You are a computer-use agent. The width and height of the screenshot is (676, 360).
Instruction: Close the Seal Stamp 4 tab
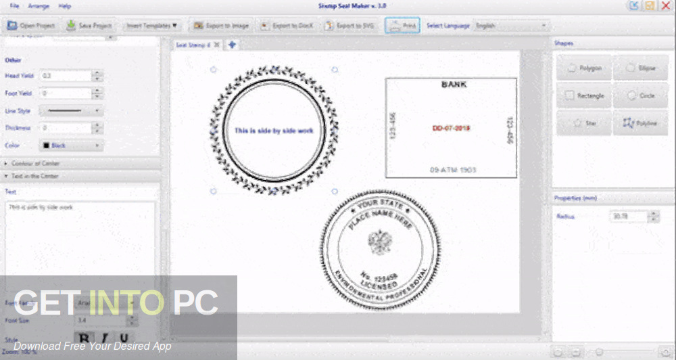(x=217, y=45)
